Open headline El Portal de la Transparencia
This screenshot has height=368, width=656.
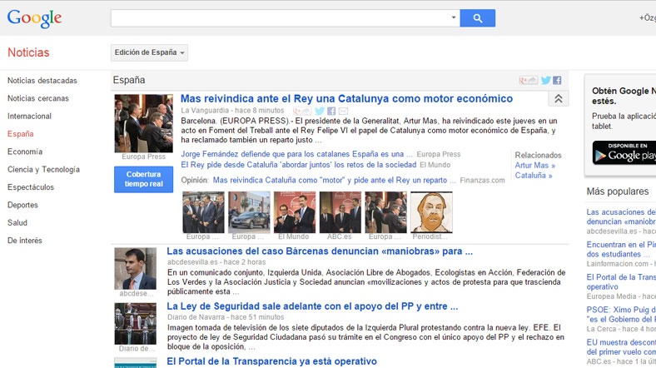(x=272, y=361)
